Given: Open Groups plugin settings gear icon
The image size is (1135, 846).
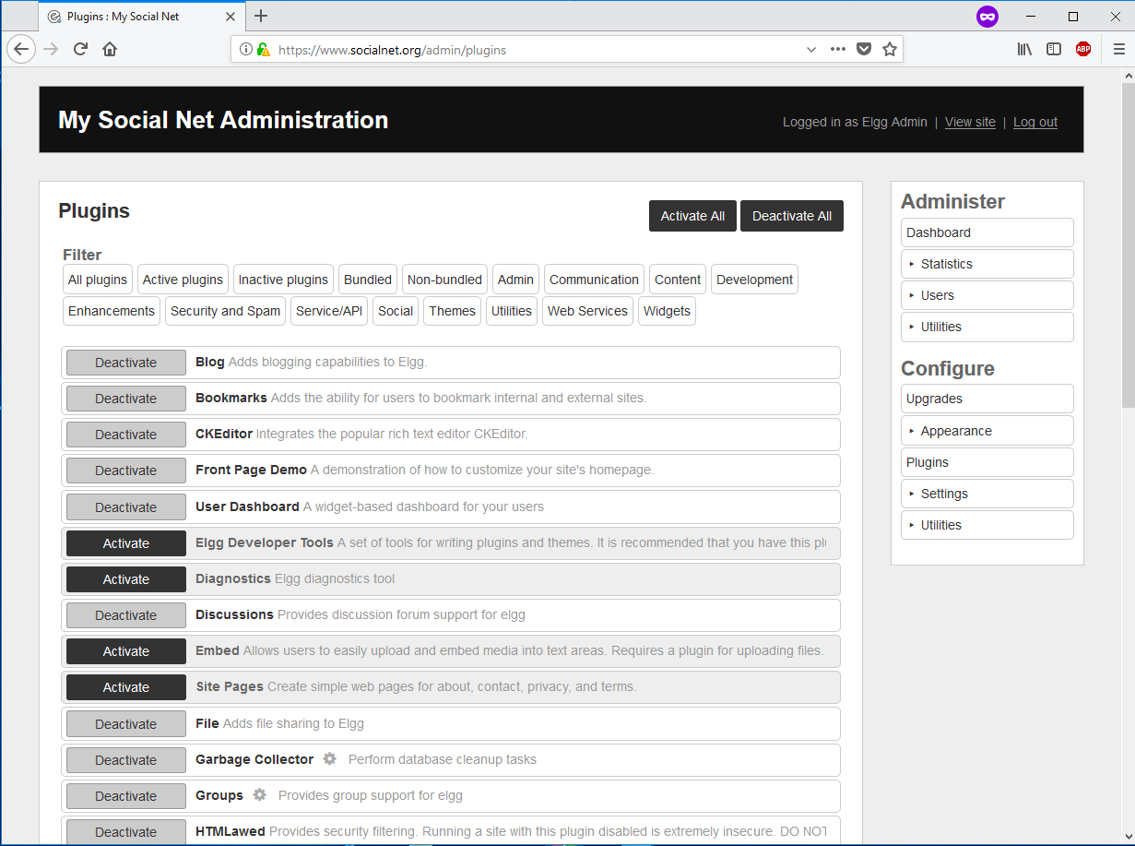Looking at the screenshot, I should click(260, 795).
